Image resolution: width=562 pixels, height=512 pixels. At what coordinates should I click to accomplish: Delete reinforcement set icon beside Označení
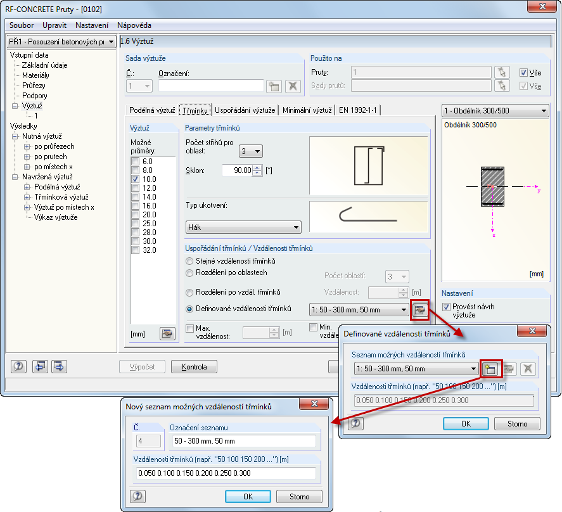point(293,86)
